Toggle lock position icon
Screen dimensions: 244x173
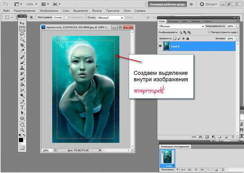[183, 38]
